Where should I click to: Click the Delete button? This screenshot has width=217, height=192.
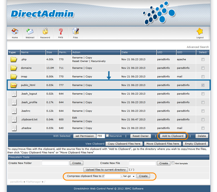202,136
